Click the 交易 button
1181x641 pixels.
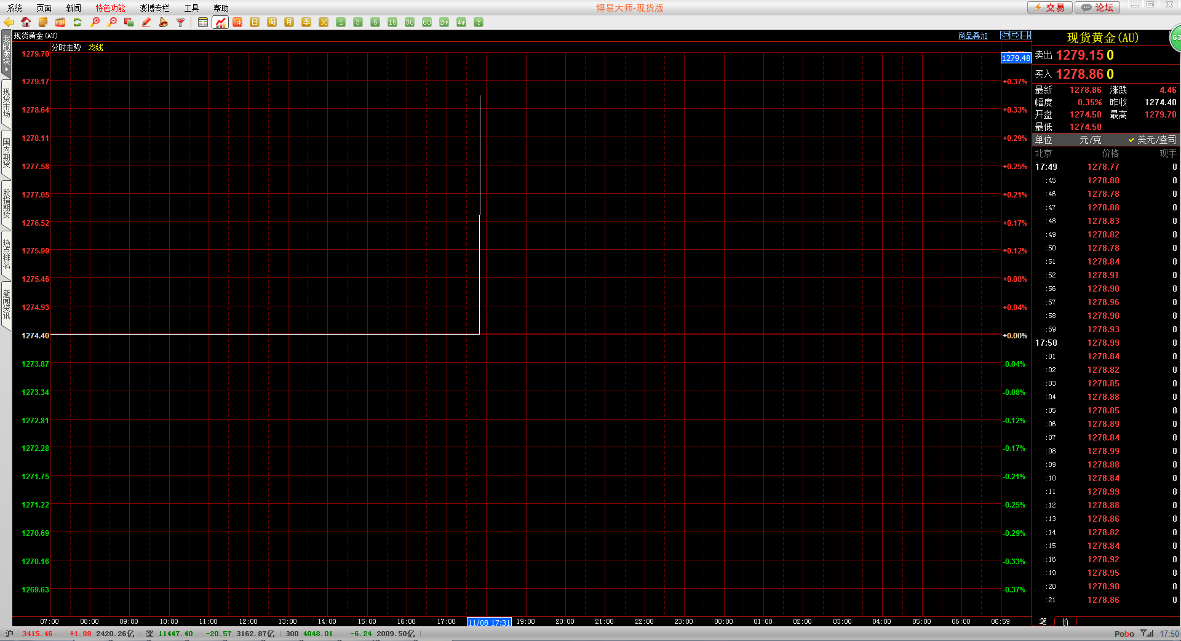[1049, 7]
